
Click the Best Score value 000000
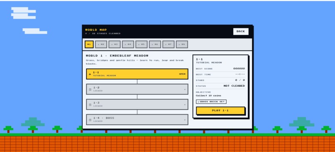coord(239,69)
